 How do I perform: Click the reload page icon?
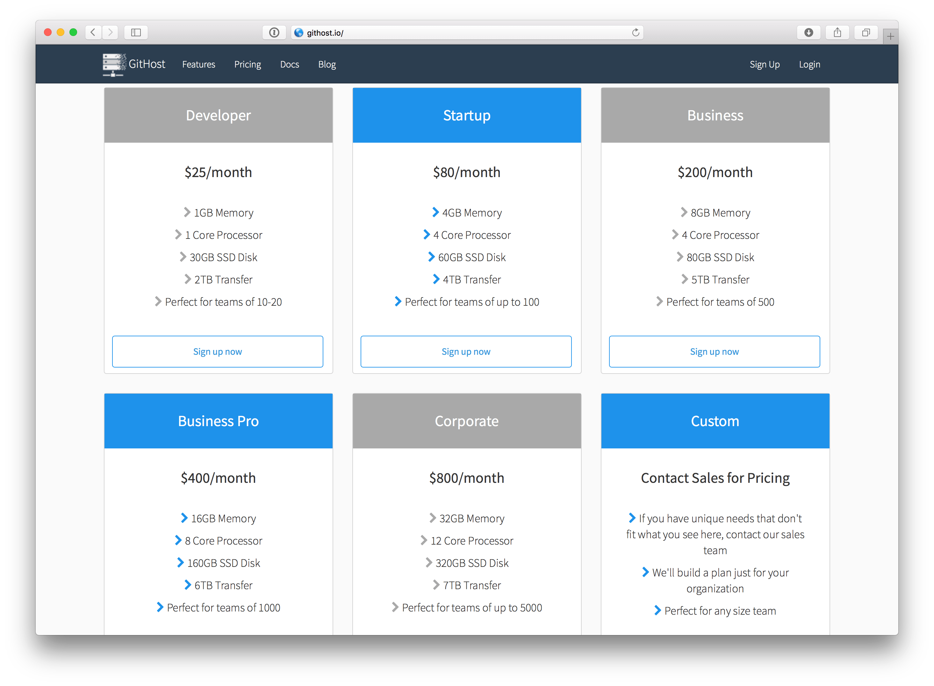[x=636, y=32]
